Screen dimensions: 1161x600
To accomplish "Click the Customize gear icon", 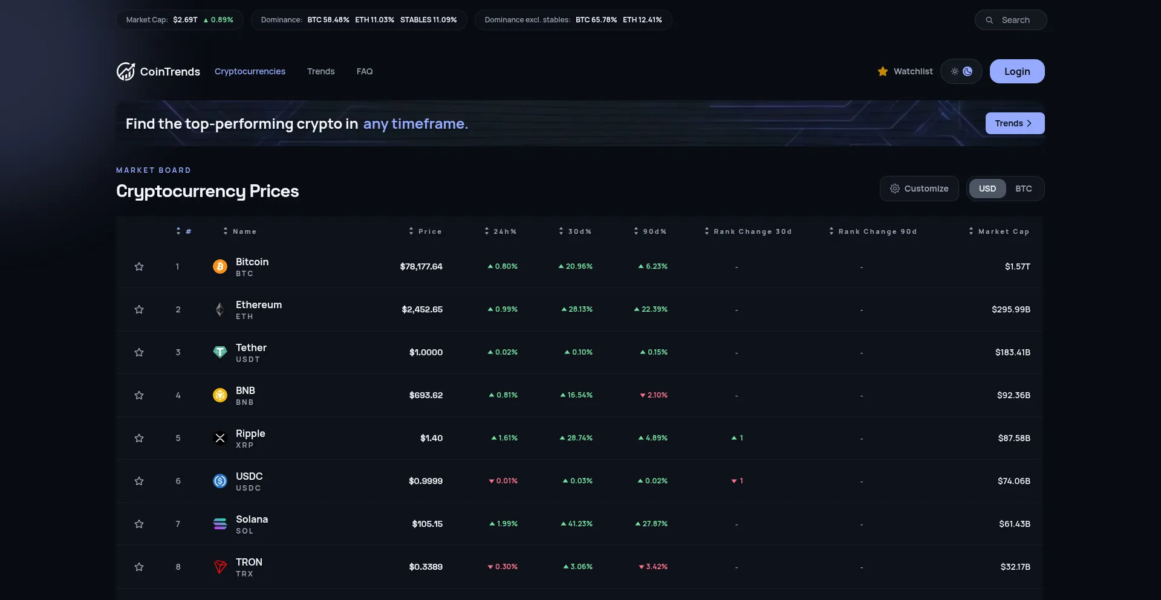I will pyautogui.click(x=895, y=189).
